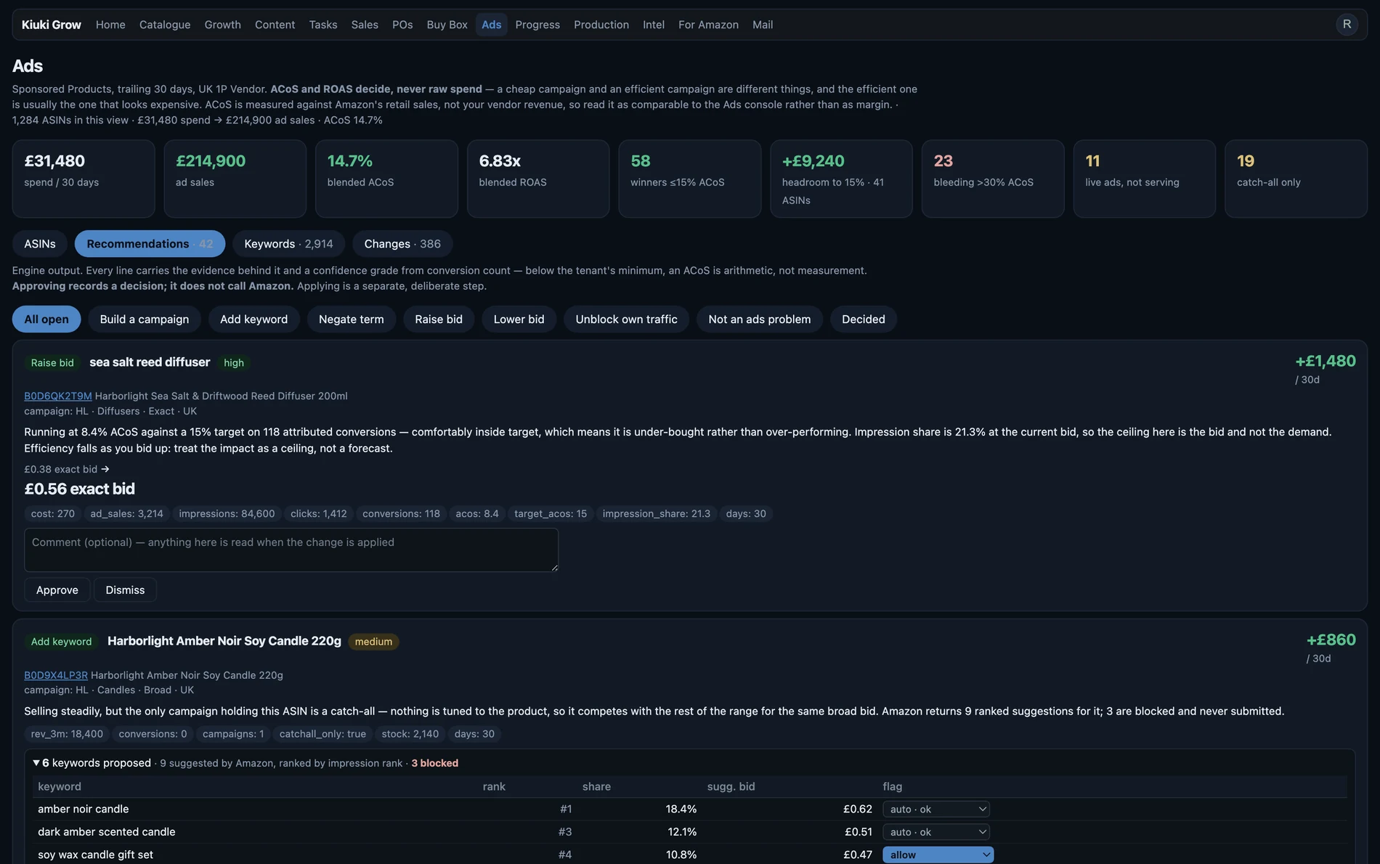
Task: Open the Mail nav item
Action: (x=763, y=24)
